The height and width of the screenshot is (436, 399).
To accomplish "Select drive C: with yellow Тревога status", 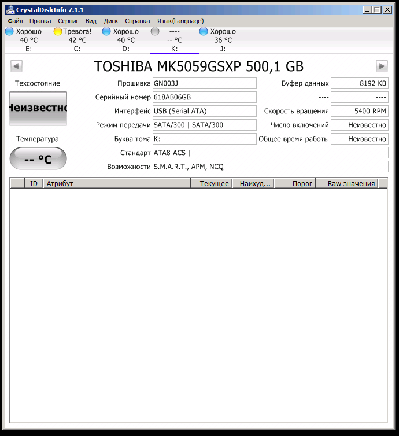I will 77,40.
